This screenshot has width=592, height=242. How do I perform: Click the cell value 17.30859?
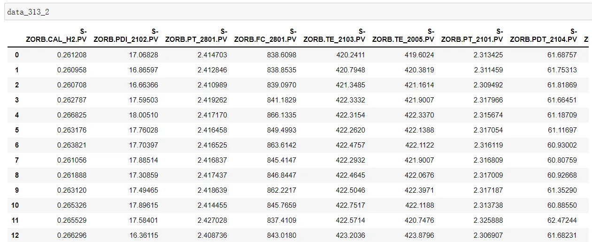tap(144, 175)
